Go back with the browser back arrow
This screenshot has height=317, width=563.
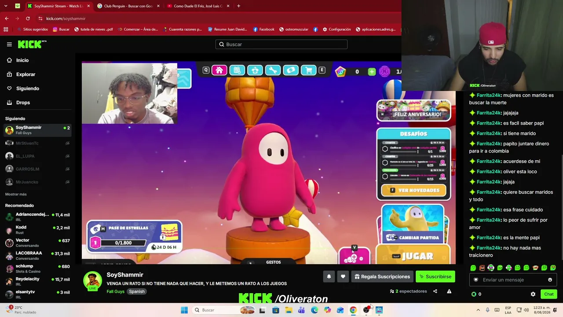7,18
